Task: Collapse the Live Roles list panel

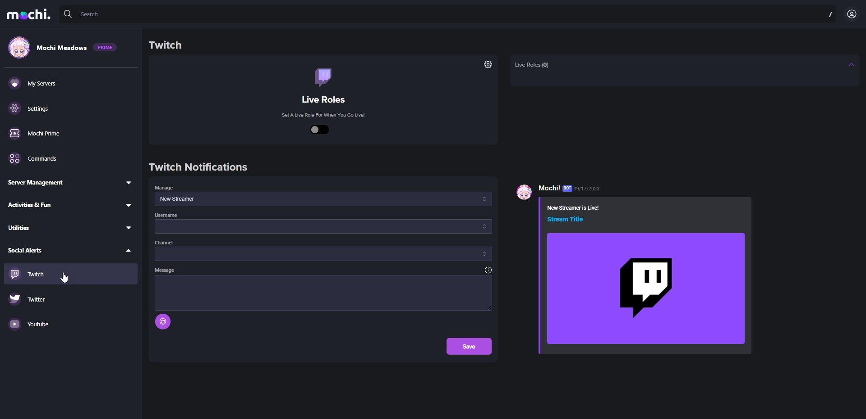Action: point(851,65)
